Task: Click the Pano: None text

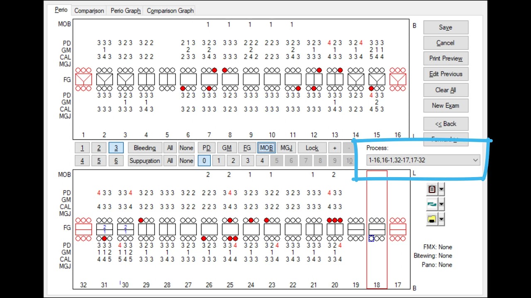Action: click(x=437, y=265)
